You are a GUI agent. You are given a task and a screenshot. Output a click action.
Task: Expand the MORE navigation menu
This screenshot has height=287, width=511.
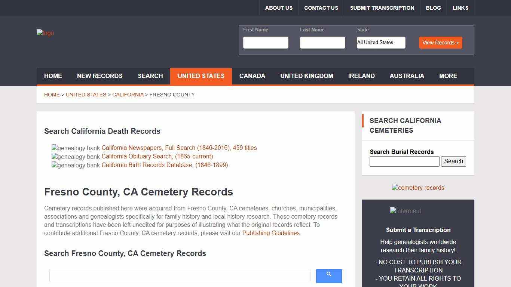click(x=448, y=76)
